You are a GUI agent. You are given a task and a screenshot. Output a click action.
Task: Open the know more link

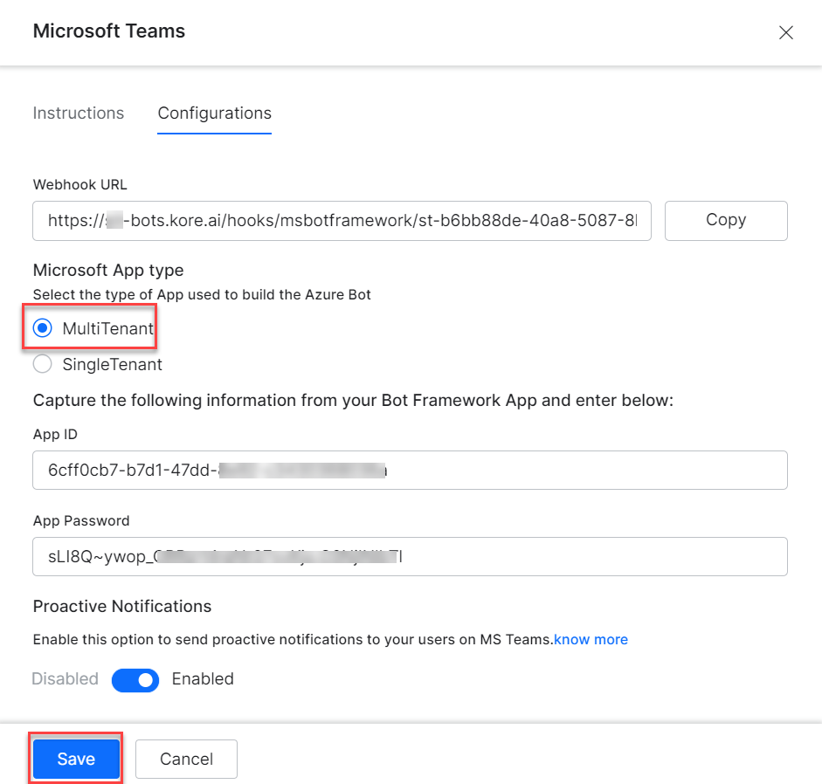click(x=591, y=639)
